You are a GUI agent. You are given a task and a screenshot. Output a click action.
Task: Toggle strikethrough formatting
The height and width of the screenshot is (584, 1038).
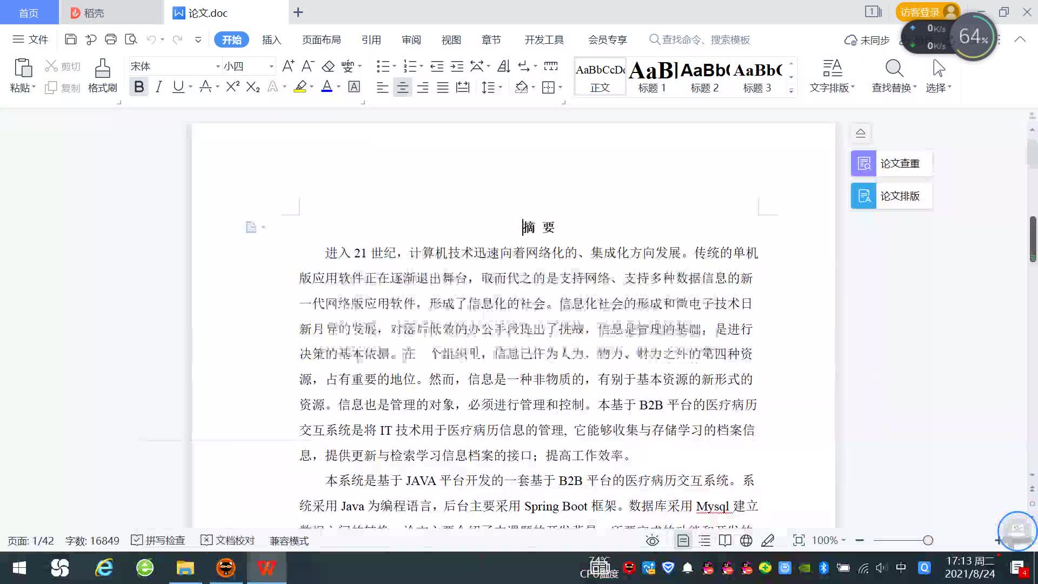coord(205,87)
